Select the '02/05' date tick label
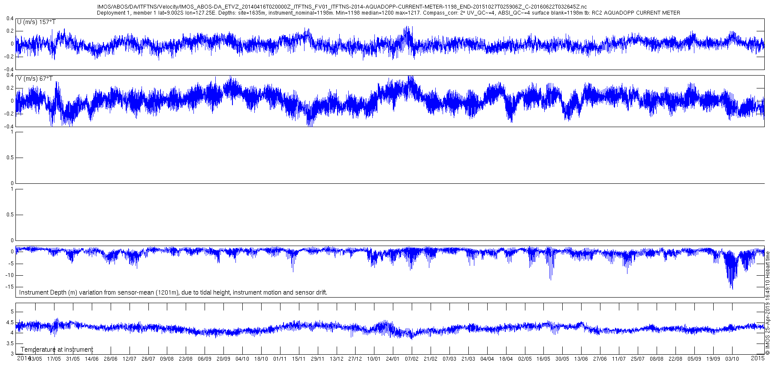The width and height of the screenshot is (772, 365). click(x=525, y=359)
